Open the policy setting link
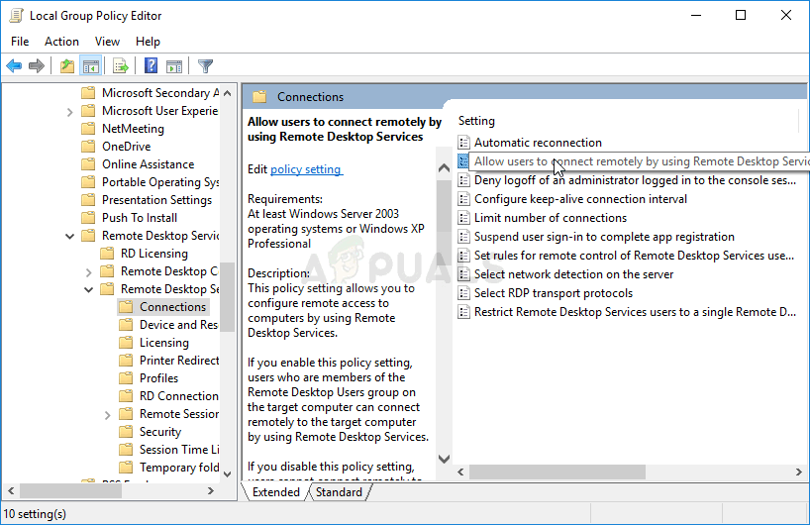The width and height of the screenshot is (810, 525). click(306, 169)
